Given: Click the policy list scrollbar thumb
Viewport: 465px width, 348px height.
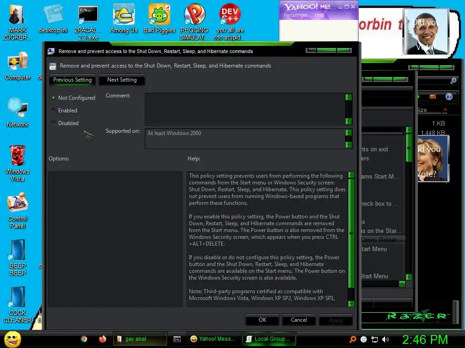Looking at the screenshot, I should [409, 148].
